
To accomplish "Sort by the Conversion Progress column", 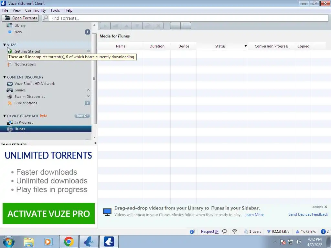I will pos(272,46).
